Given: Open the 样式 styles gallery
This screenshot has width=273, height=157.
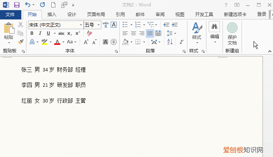Looking at the screenshot, I should tap(197, 33).
